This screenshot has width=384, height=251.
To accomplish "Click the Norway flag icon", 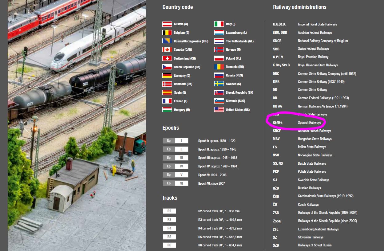I will click(x=219, y=49).
